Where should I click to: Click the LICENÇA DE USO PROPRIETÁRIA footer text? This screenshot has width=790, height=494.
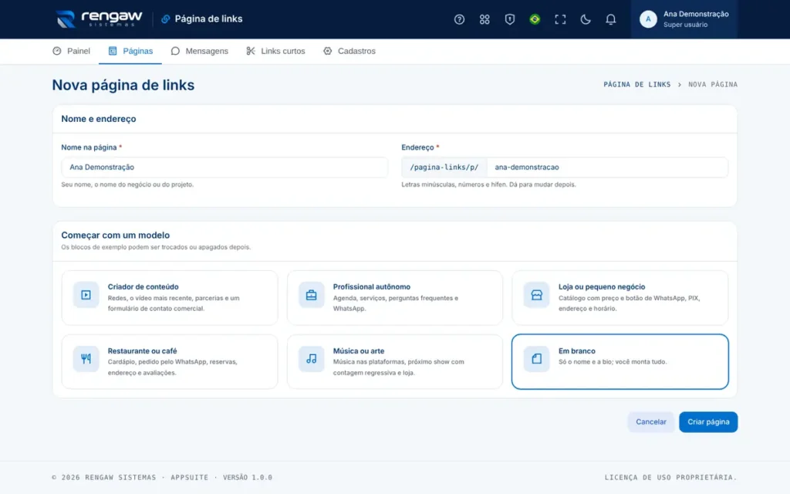[x=670, y=477]
